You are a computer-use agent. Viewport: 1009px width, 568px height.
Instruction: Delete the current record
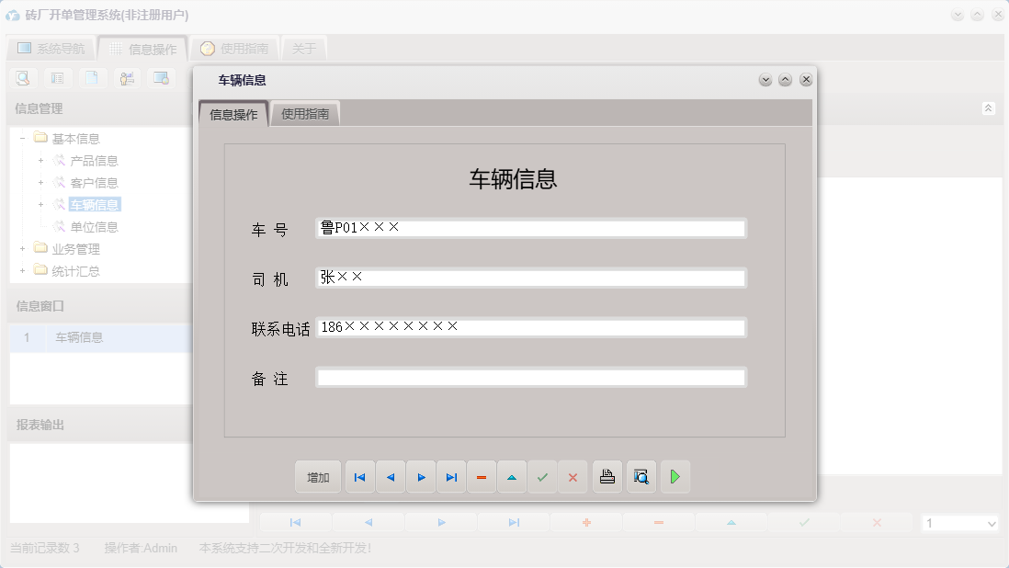pyautogui.click(x=482, y=477)
